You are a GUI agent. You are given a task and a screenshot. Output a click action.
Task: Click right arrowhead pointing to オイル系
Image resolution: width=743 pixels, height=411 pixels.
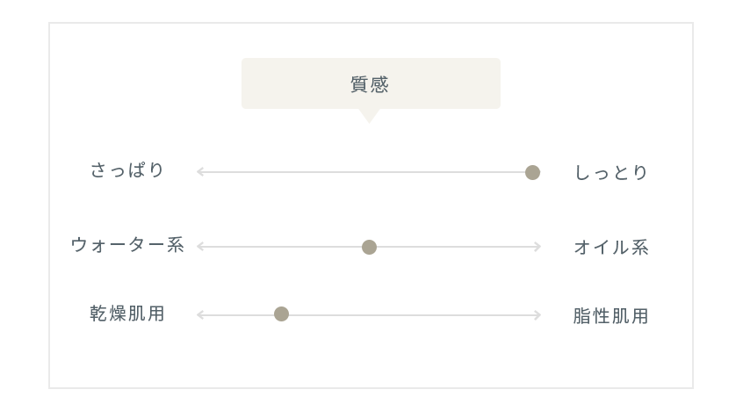(x=537, y=247)
